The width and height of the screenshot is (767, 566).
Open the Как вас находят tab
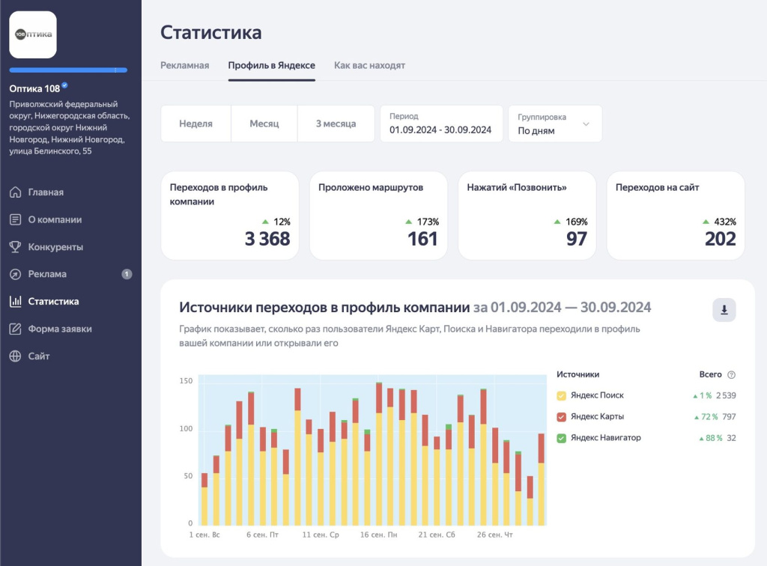[x=369, y=65]
